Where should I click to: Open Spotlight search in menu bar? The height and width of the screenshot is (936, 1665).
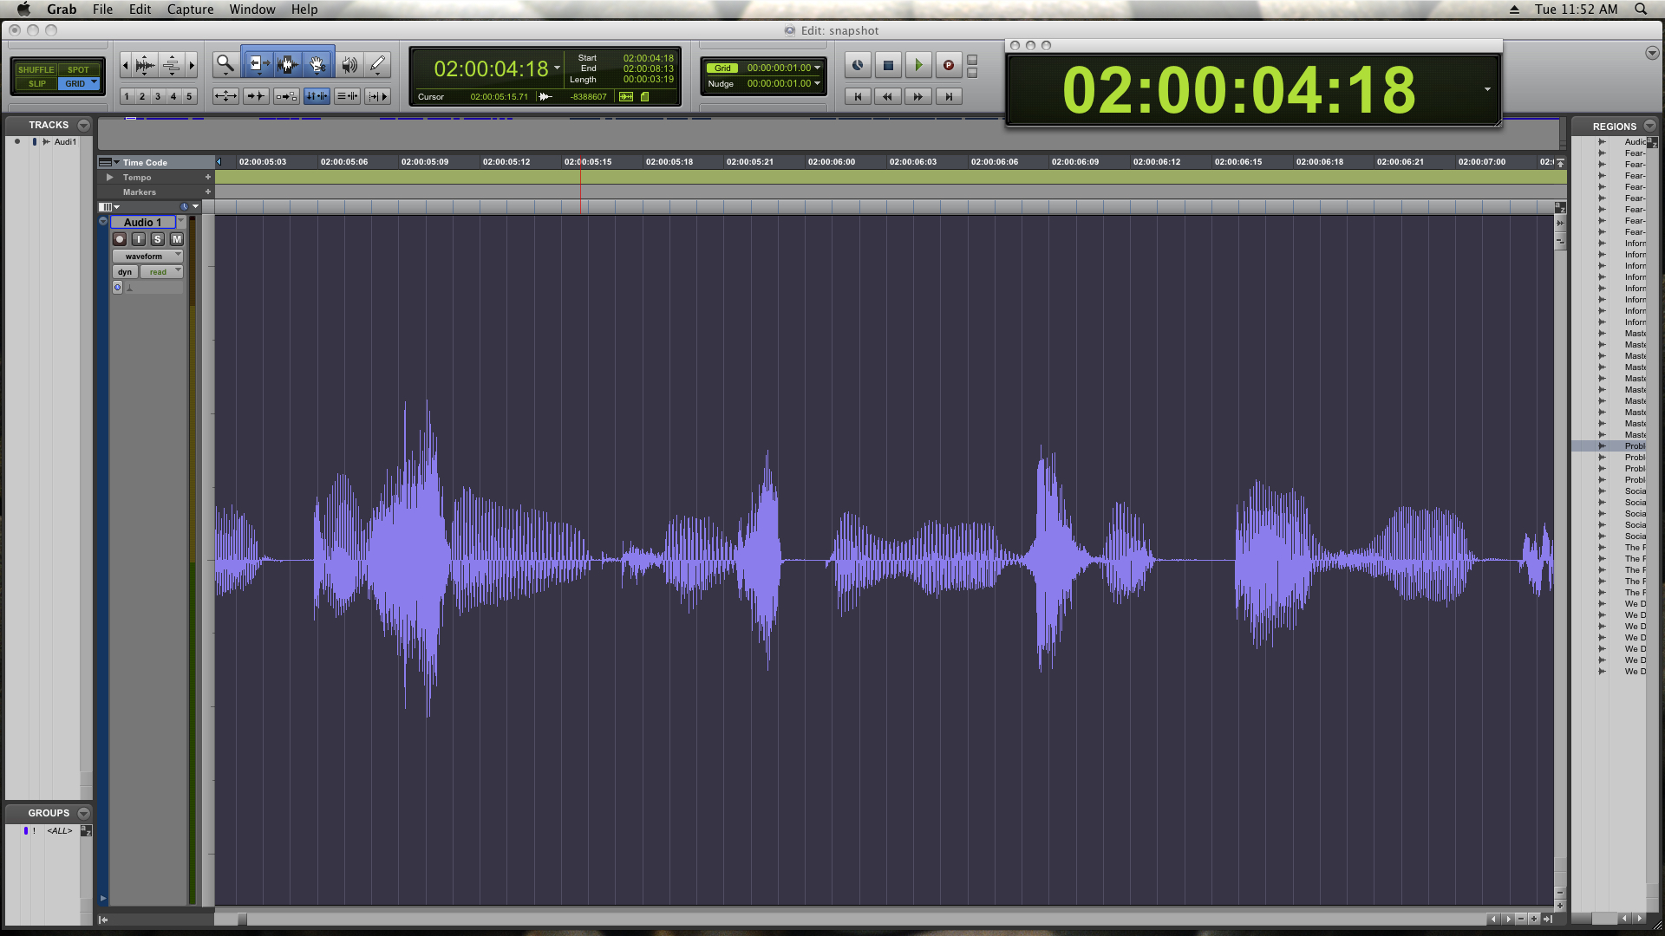tap(1641, 9)
